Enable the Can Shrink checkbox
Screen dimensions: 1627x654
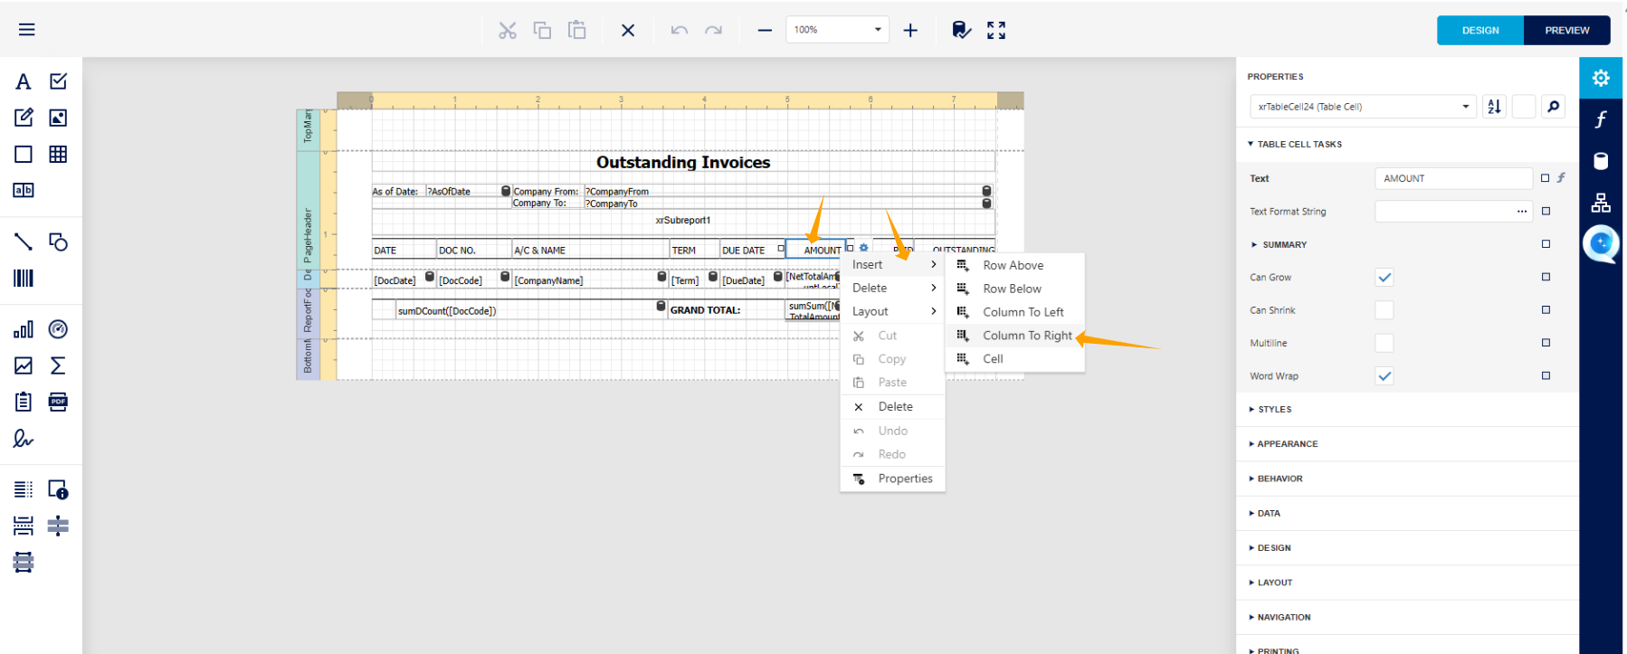pos(1384,310)
